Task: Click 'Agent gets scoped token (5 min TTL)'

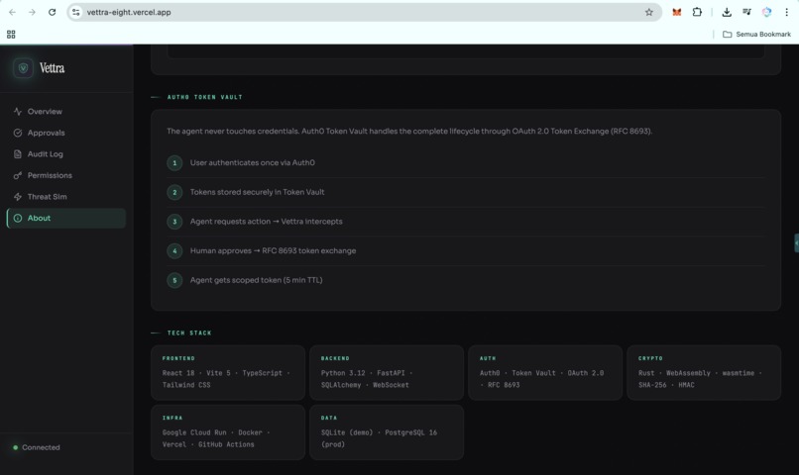Action: 257,280
